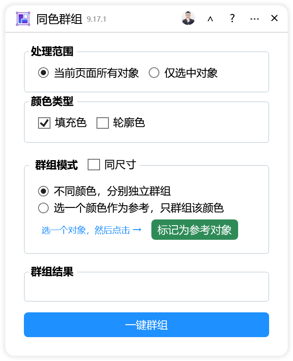Click the 标记为参考对象 green button

click(x=195, y=230)
